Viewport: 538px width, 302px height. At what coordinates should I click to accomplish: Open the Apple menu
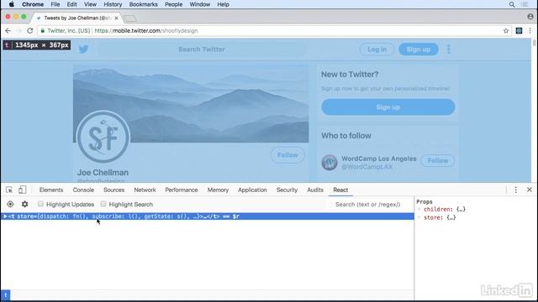click(x=11, y=4)
